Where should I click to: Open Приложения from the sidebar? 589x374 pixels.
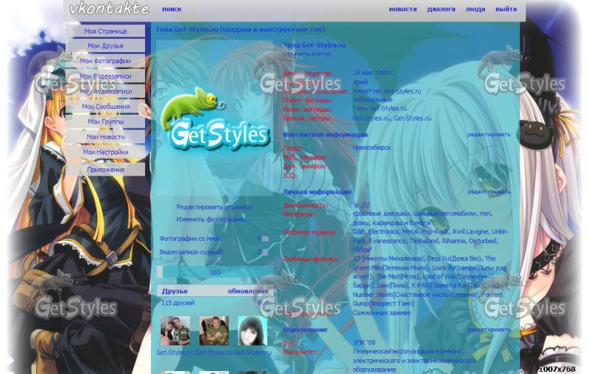[105, 169]
